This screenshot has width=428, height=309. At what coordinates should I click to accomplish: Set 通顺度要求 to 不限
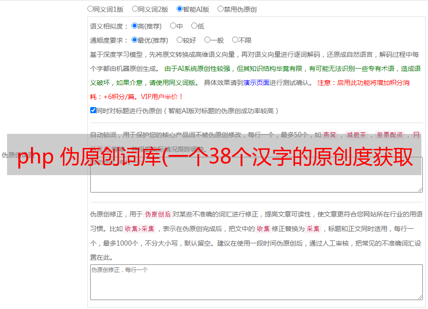pos(235,40)
